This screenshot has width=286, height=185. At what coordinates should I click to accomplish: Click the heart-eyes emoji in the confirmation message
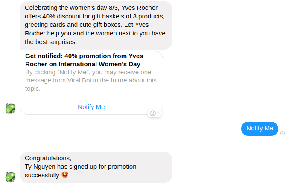[65, 175]
